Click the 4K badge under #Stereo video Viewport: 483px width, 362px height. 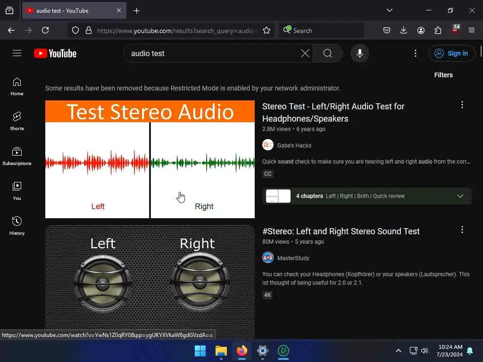click(267, 295)
